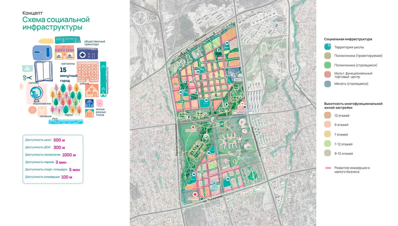This screenshot has height=226, width=398.
Task: Click the Дворец школьников house icon
Action: (x=214, y=183)
